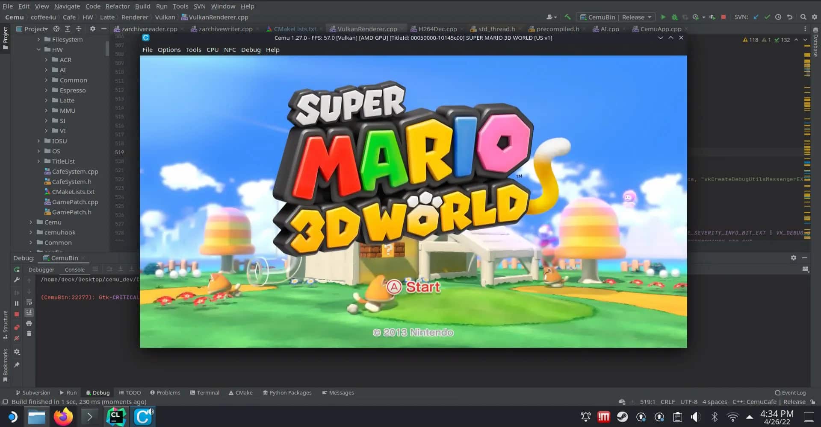Build the project with the hammer icon
The width and height of the screenshot is (821, 427).
(x=568, y=17)
